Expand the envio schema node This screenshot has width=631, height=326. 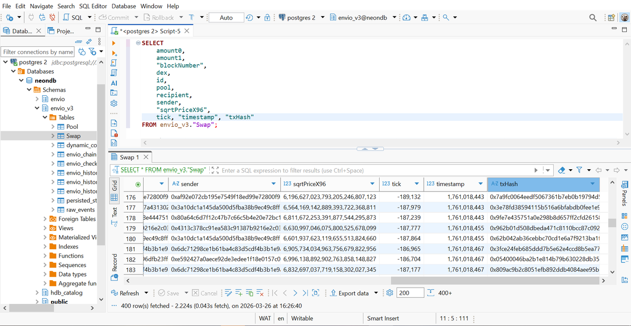pos(37,99)
